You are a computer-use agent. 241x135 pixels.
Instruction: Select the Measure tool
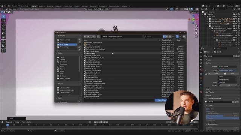3,46
